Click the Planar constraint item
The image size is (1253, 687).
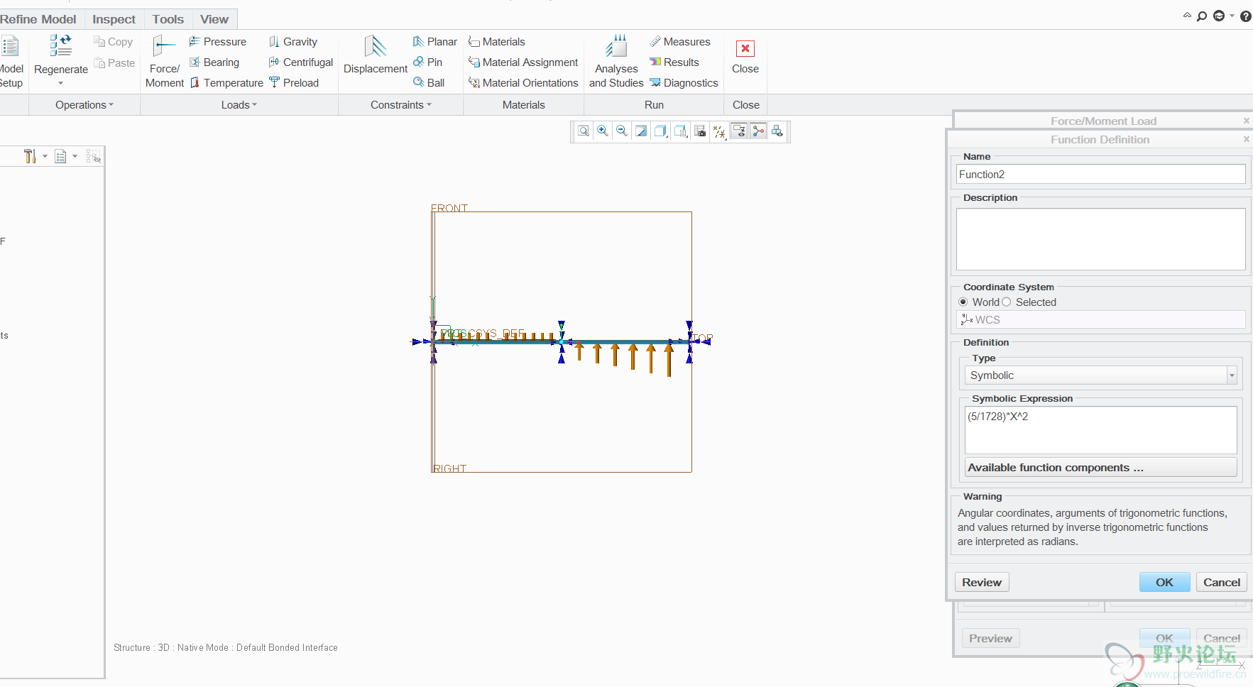click(x=435, y=42)
